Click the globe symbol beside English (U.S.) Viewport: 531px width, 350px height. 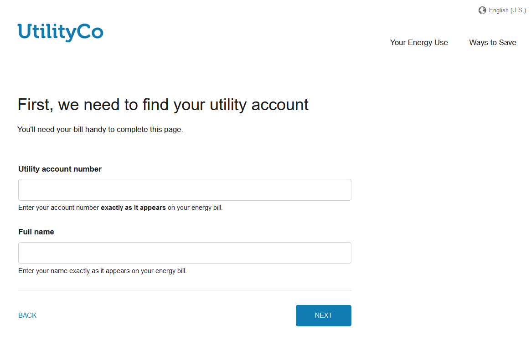pos(482,10)
